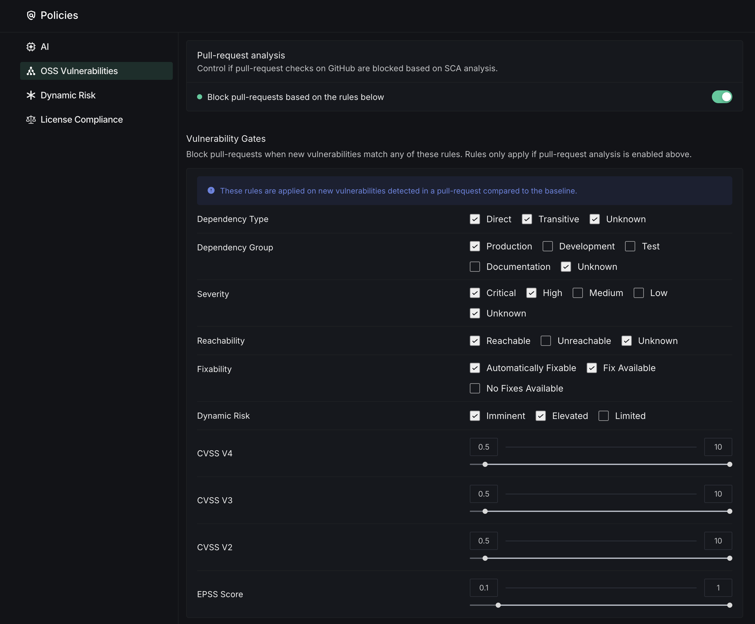Enable the Medium severity checkbox

tap(577, 293)
